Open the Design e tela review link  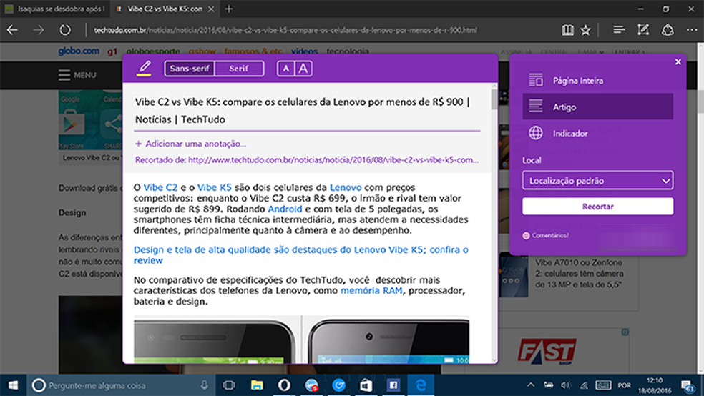[300, 254]
